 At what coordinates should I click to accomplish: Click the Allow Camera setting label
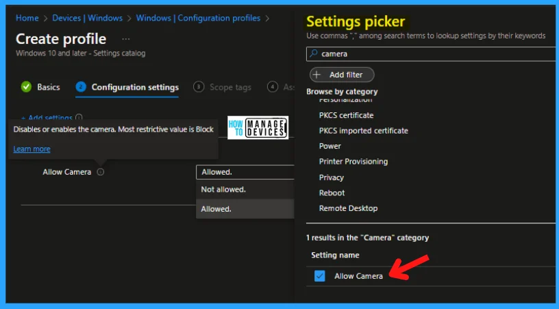(66, 172)
